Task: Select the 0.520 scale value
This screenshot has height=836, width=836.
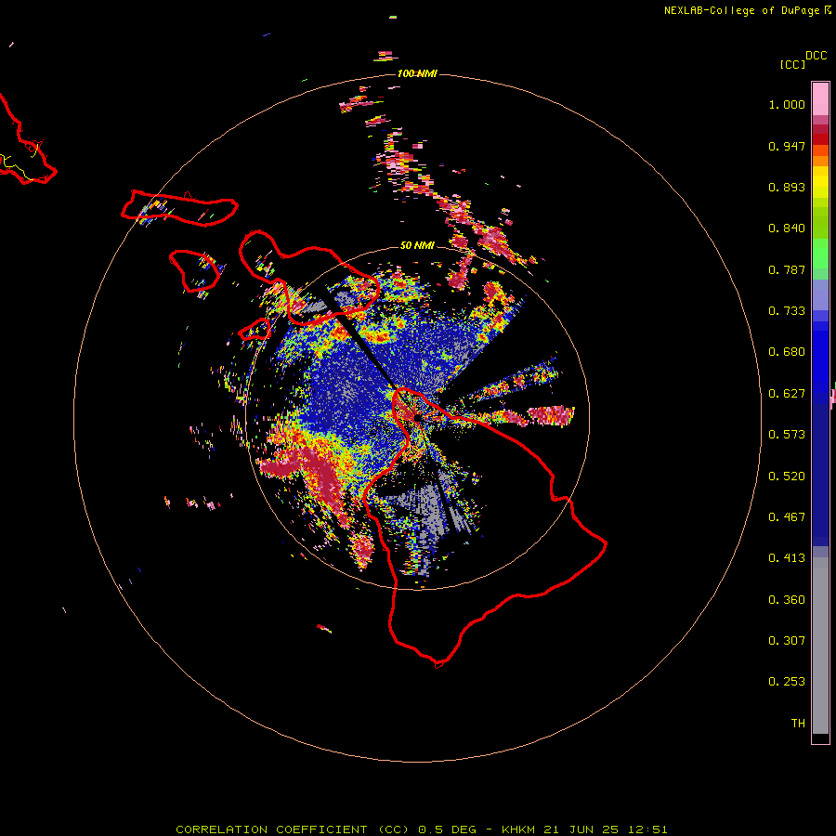Action: coord(787,477)
